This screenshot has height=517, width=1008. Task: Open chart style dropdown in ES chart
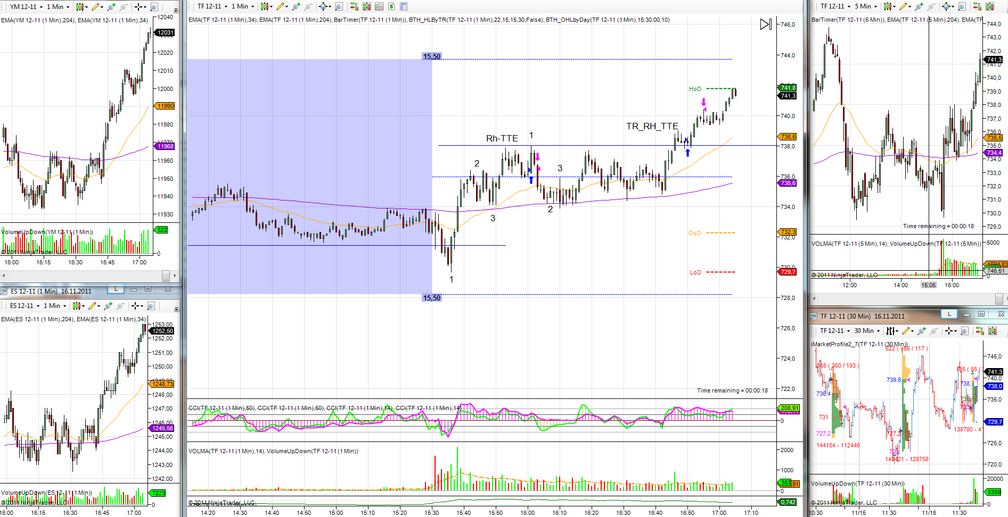(x=78, y=306)
